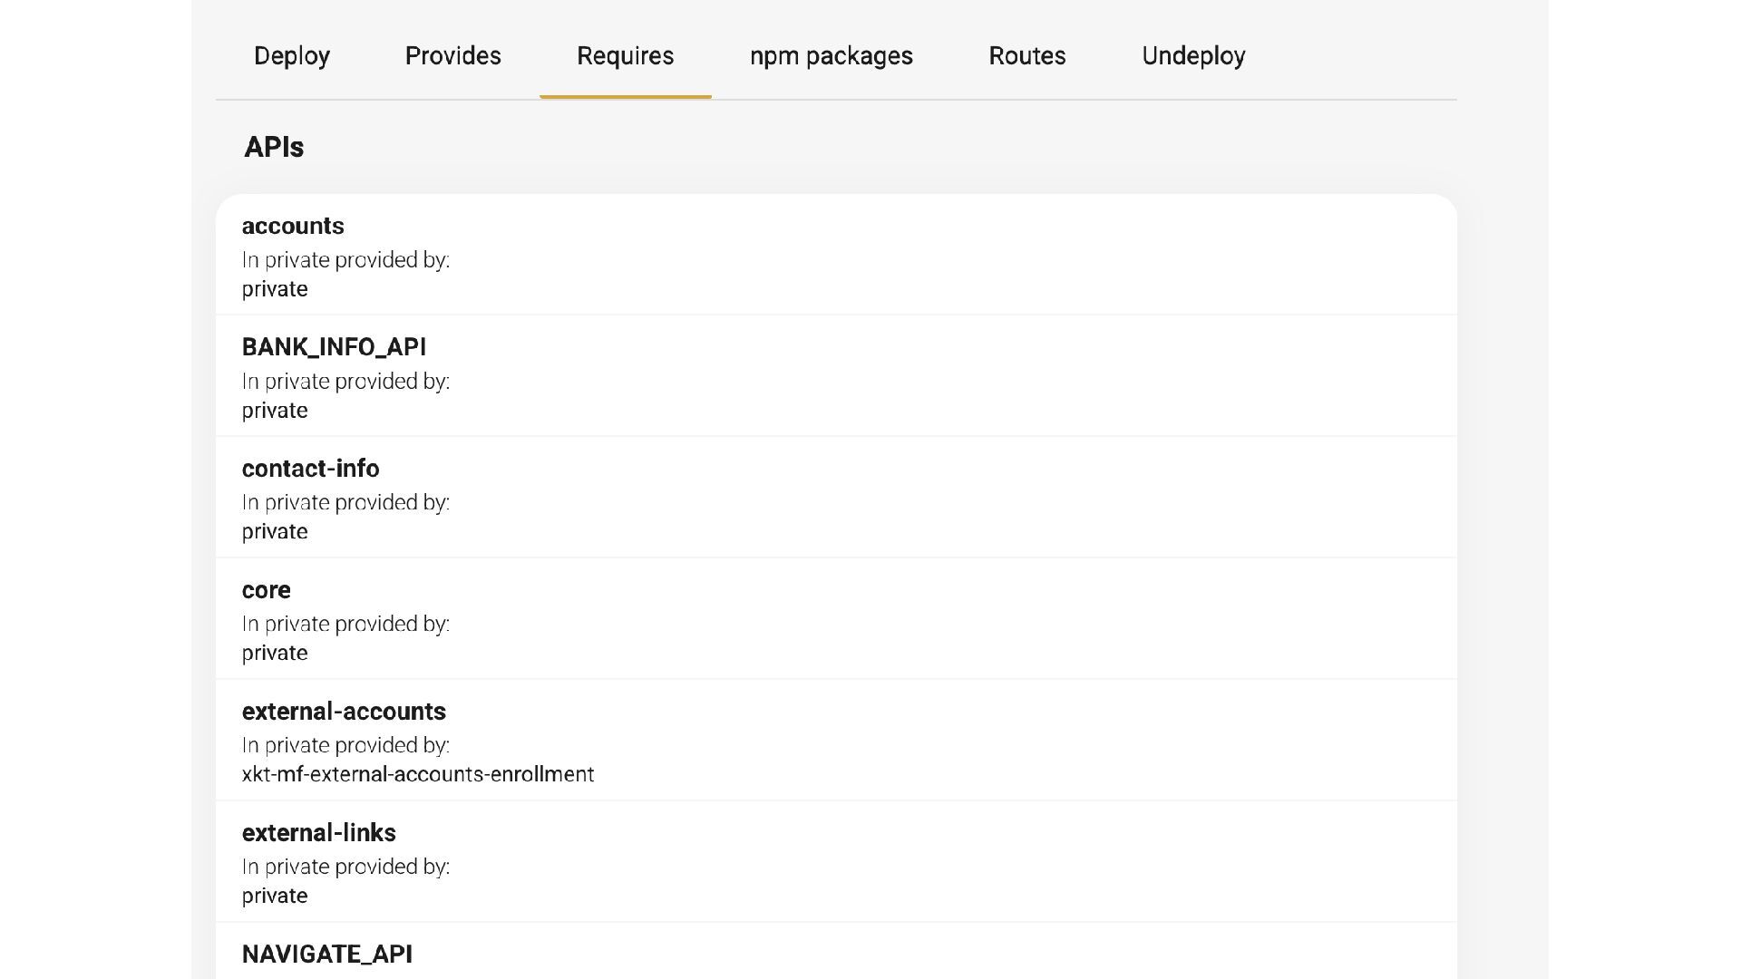This screenshot has height=979, width=1741.
Task: Switch to the Undeploy tab
Action: (x=1192, y=56)
